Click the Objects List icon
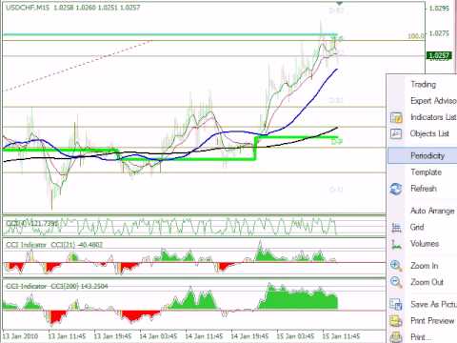The image size is (457, 343). tap(396, 133)
